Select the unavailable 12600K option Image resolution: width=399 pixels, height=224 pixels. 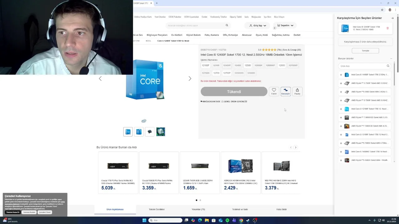[258, 65]
